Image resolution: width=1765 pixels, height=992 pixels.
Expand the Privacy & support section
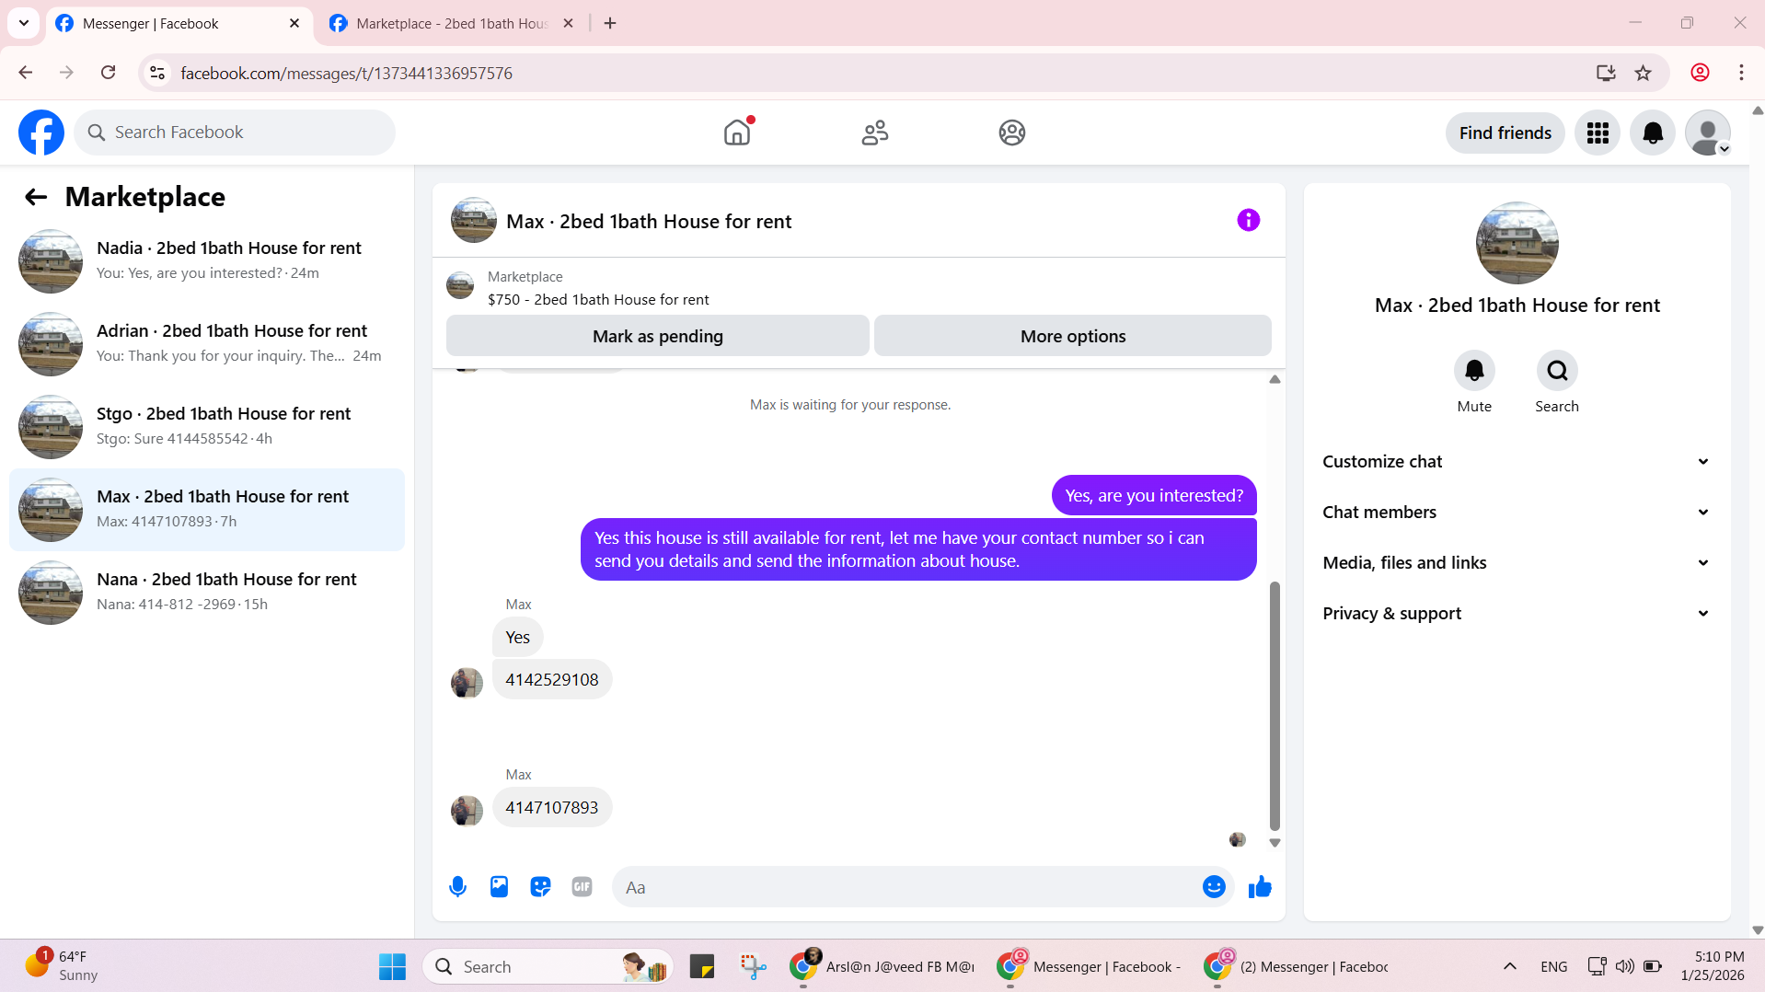click(x=1517, y=614)
